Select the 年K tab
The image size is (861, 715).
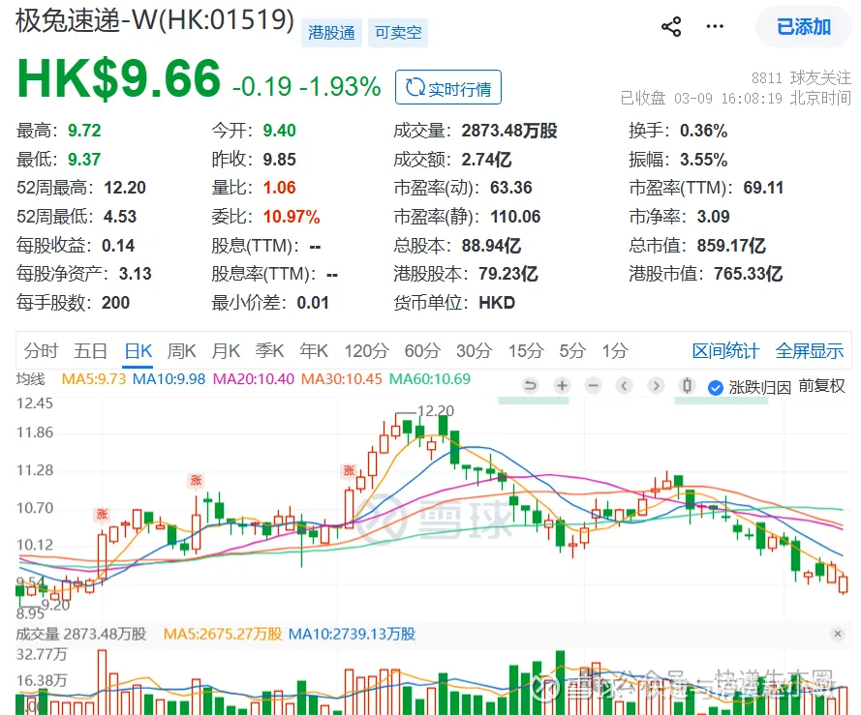pos(314,350)
